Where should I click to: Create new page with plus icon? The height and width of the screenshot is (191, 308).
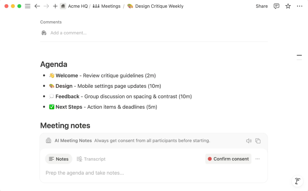(x=55, y=6)
